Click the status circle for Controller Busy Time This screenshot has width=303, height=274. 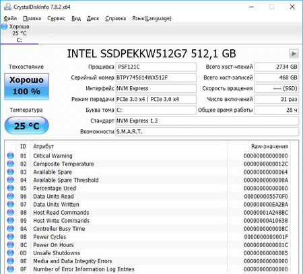click(11, 228)
